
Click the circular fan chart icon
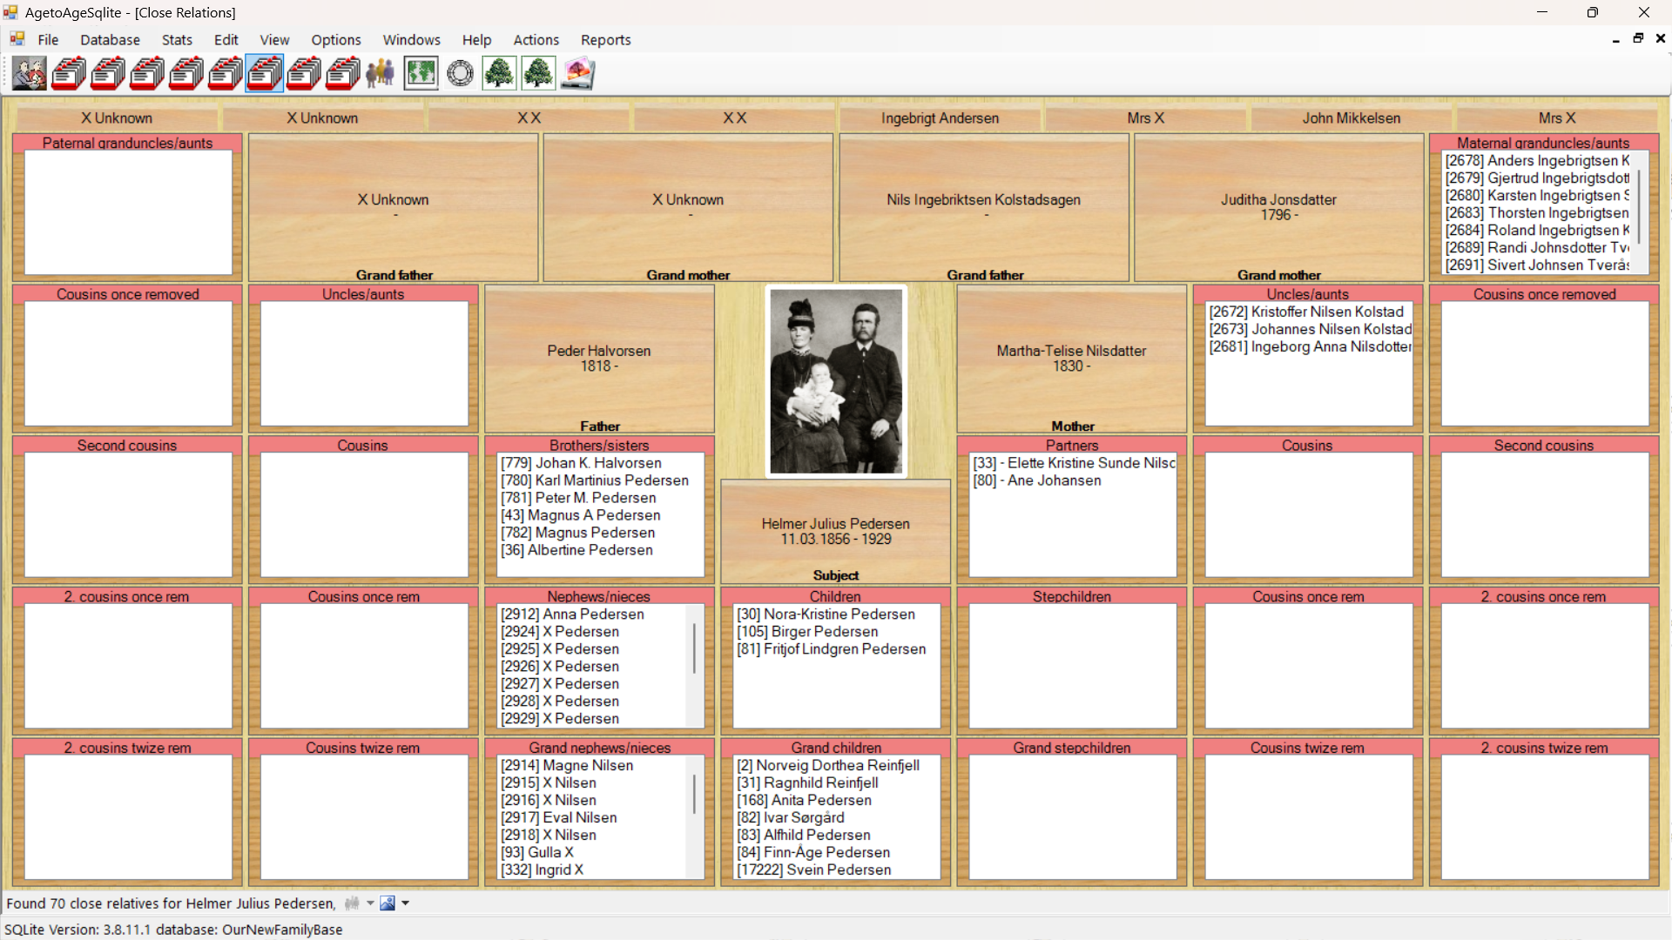(461, 74)
